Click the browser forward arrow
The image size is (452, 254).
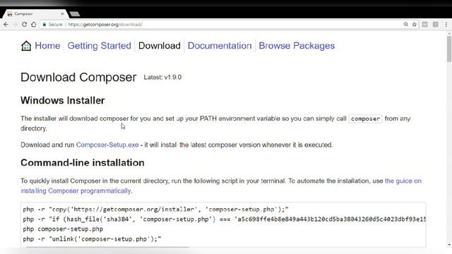pos(15,25)
